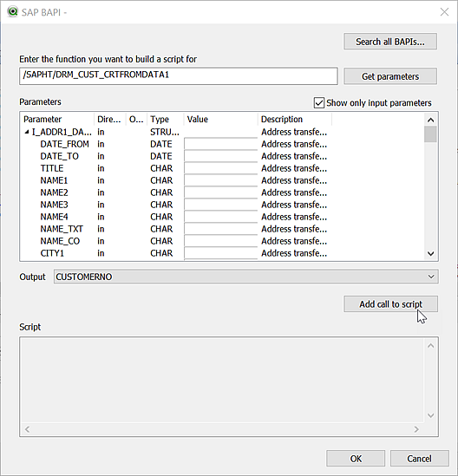Click the DATE_FROM value field
The width and height of the screenshot is (458, 476).
(221, 144)
